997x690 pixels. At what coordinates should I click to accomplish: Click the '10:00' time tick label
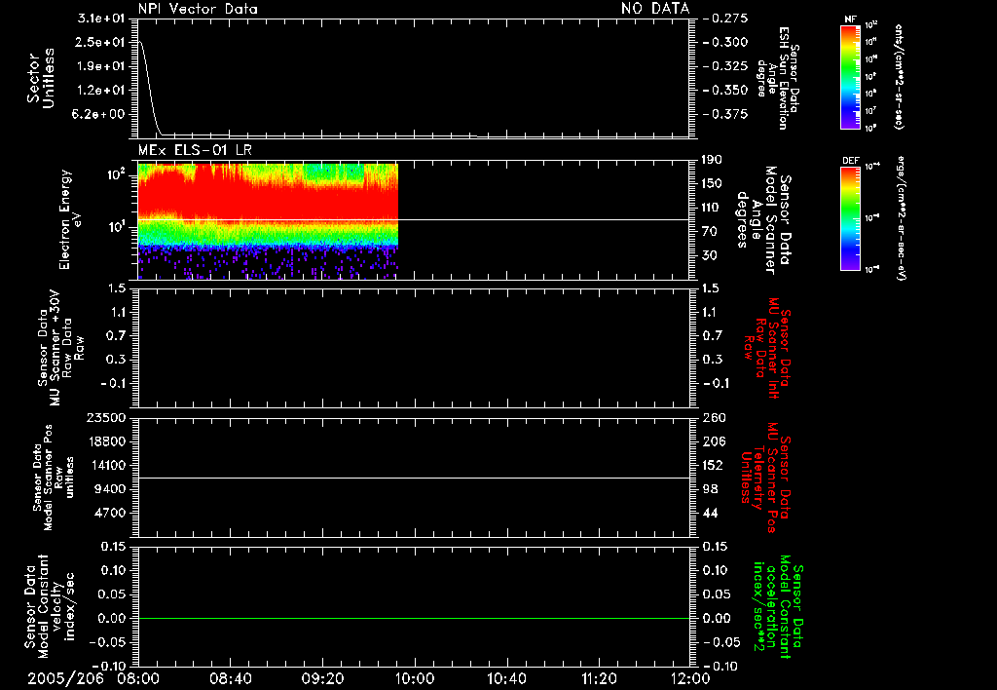414,679
